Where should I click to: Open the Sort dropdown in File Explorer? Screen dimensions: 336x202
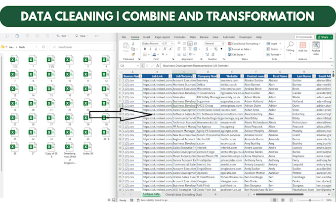click(63, 36)
